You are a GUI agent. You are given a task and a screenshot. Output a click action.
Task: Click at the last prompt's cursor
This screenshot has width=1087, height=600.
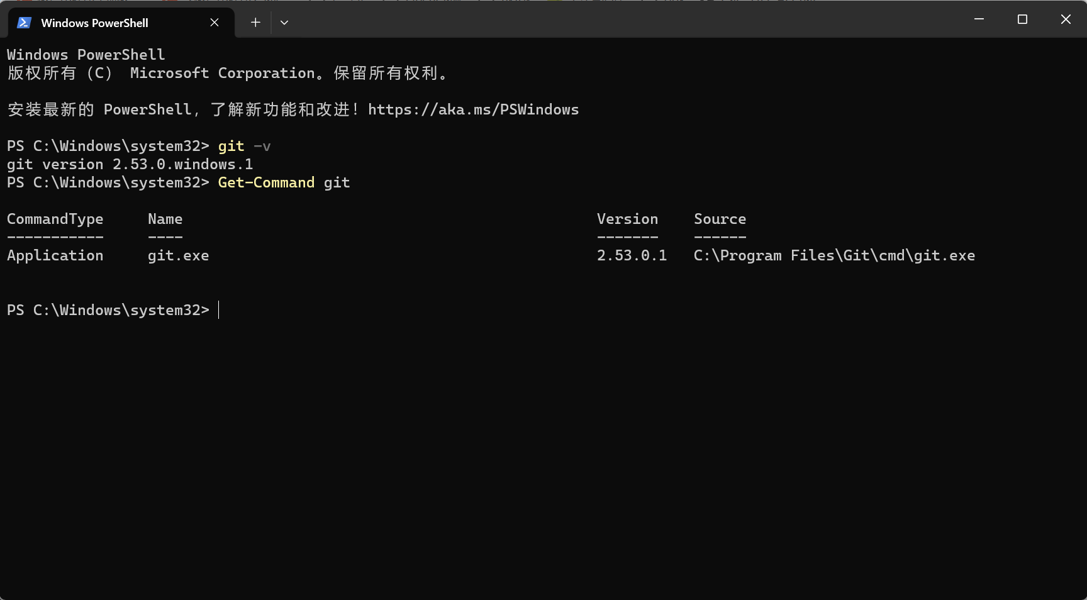(x=219, y=310)
